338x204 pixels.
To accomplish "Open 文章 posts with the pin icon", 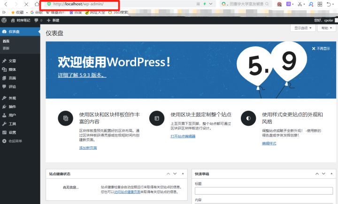I will [20, 61].
